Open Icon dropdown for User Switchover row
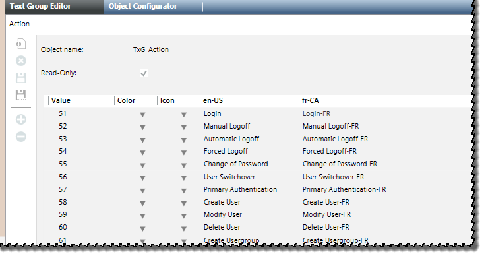 click(x=184, y=178)
